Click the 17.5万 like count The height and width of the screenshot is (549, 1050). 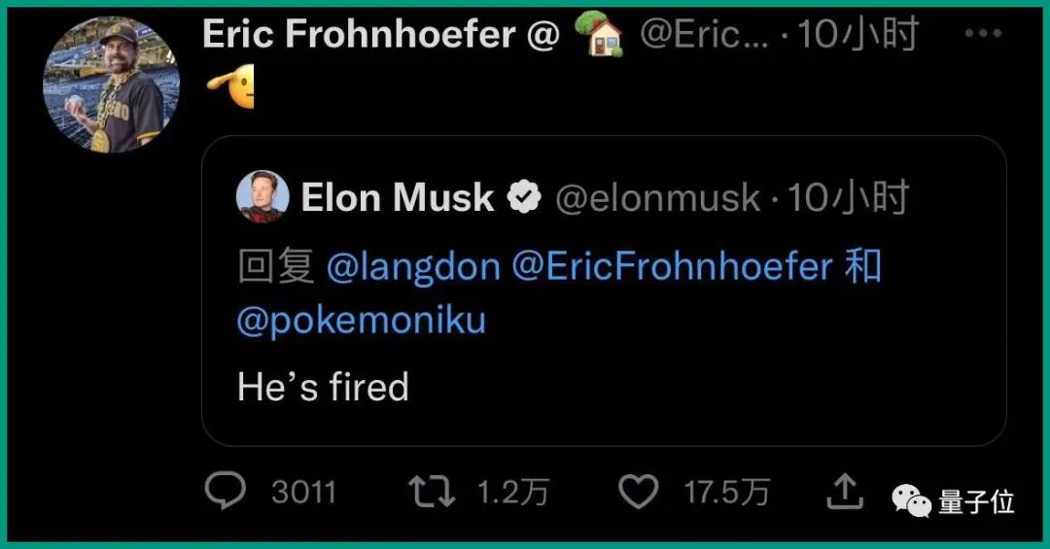pyautogui.click(x=726, y=493)
